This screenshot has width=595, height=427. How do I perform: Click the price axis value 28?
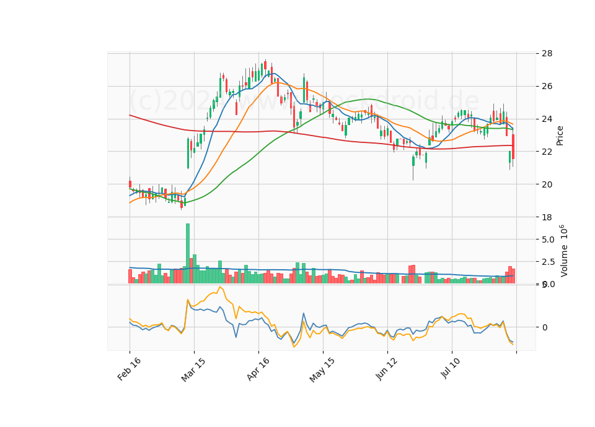[x=547, y=53]
